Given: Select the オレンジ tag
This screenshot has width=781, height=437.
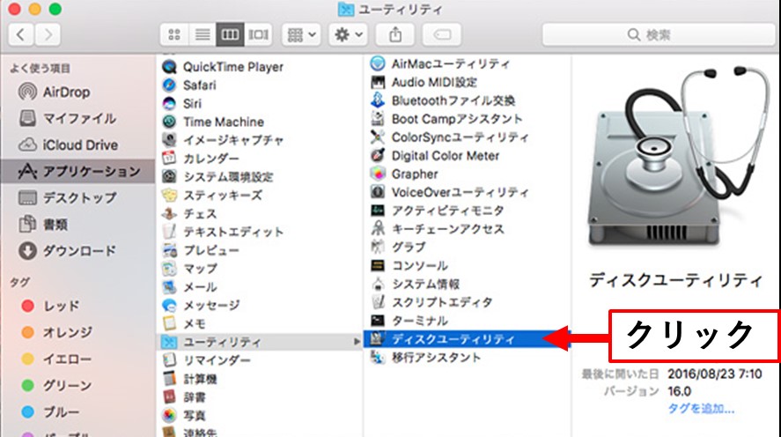Looking at the screenshot, I should 56,332.
